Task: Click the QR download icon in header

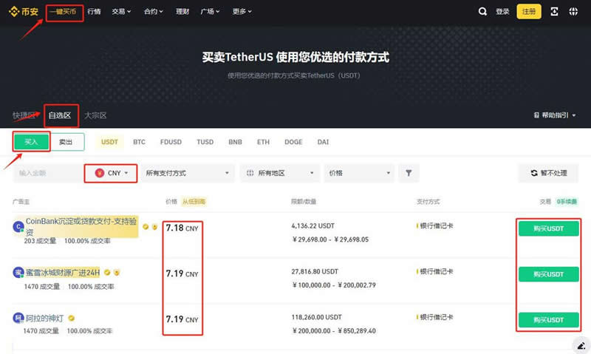Action: [556, 12]
